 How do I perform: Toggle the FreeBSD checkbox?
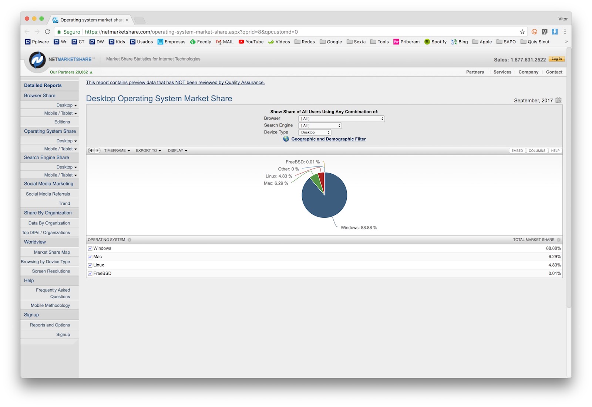click(90, 274)
